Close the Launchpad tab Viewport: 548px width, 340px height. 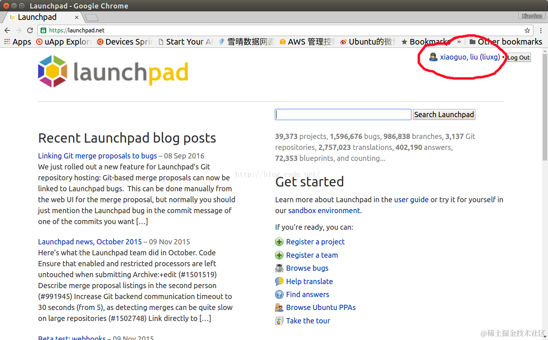click(x=77, y=17)
